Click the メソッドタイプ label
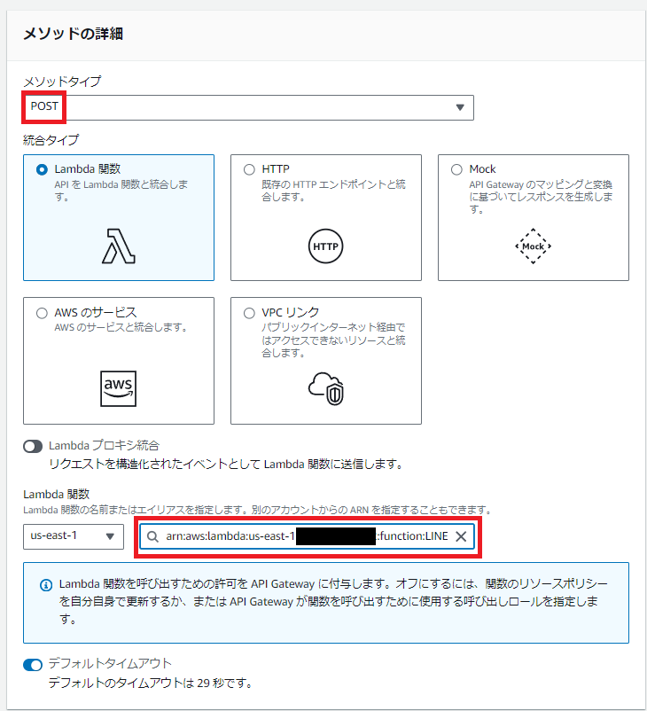Viewport: 647px width, 711px height. click(x=62, y=82)
